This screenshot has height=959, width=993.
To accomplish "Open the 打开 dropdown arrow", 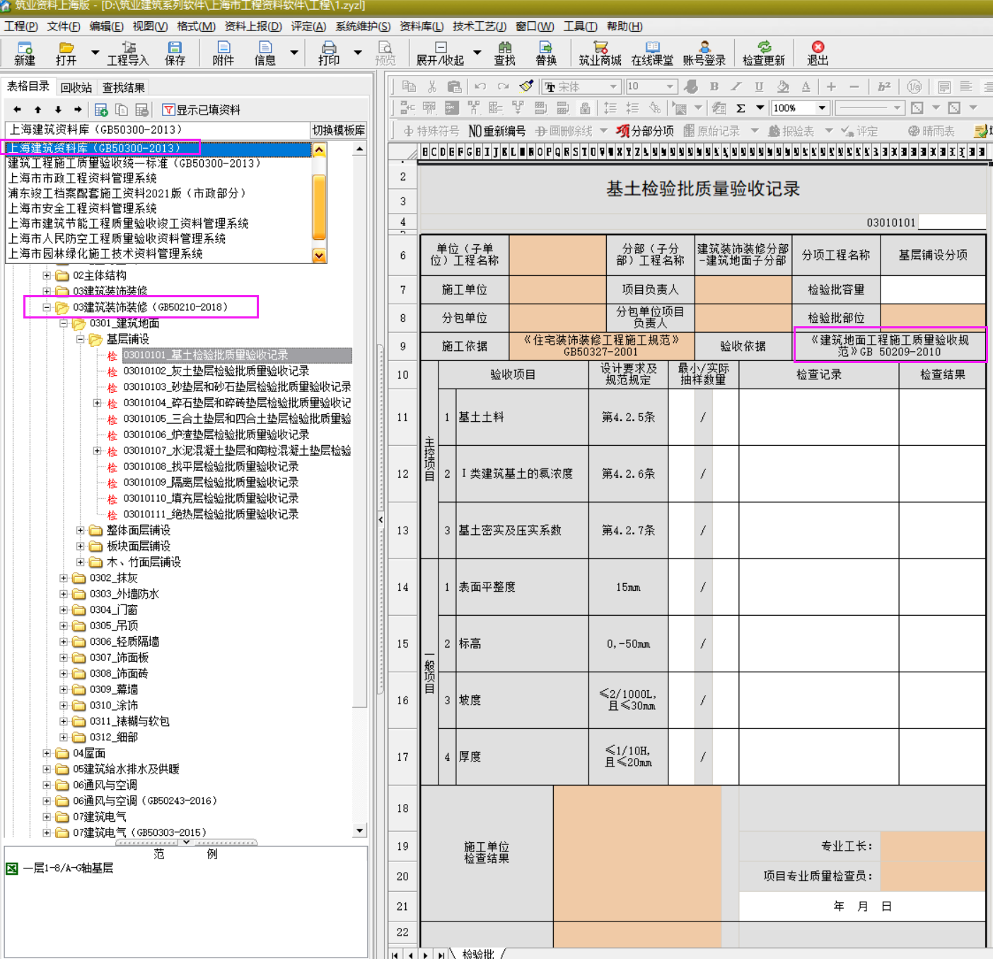I will [x=95, y=52].
